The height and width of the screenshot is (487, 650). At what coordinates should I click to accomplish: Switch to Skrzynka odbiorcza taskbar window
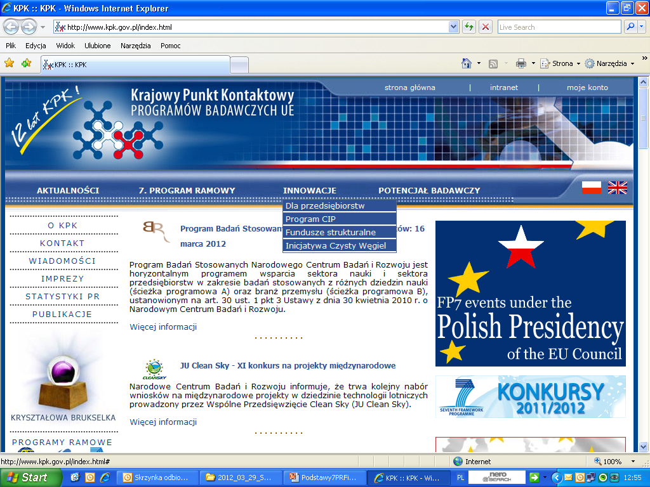tap(157, 477)
